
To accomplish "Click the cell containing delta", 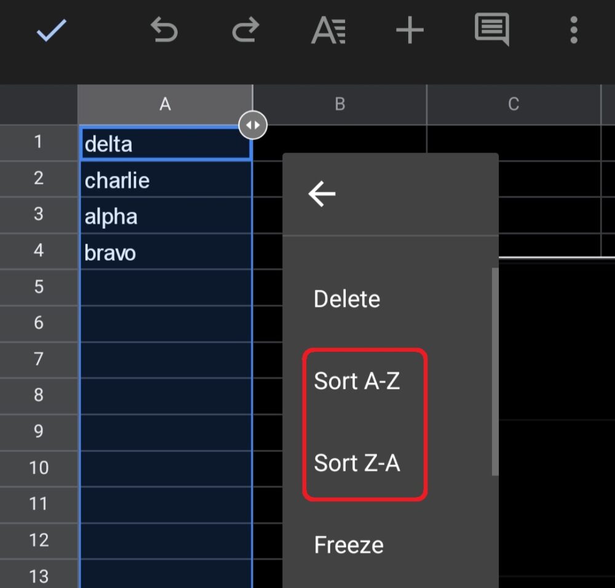I will point(165,143).
